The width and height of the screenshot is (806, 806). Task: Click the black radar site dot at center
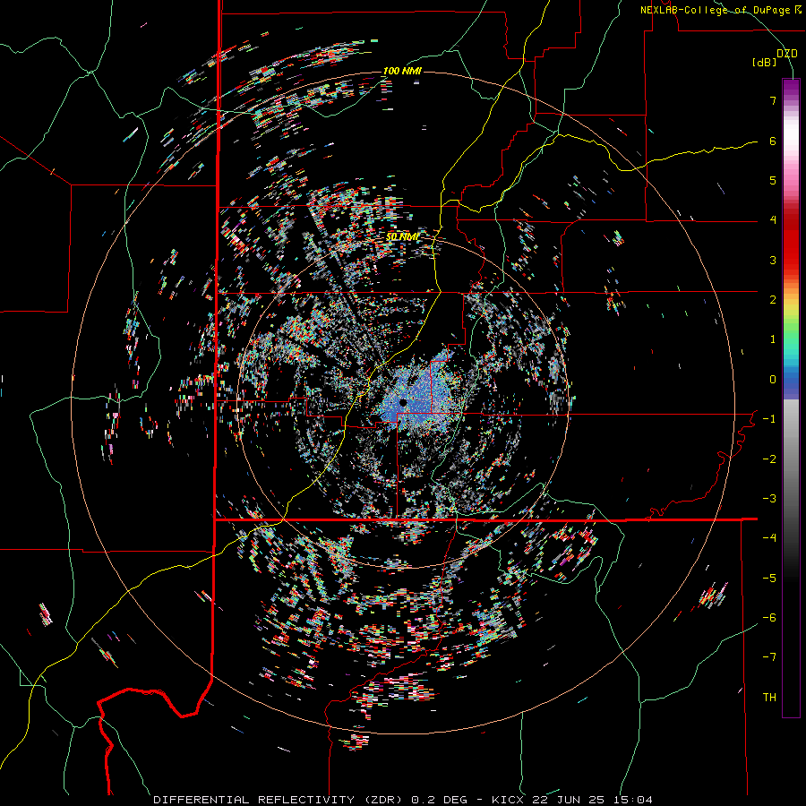(x=403, y=402)
